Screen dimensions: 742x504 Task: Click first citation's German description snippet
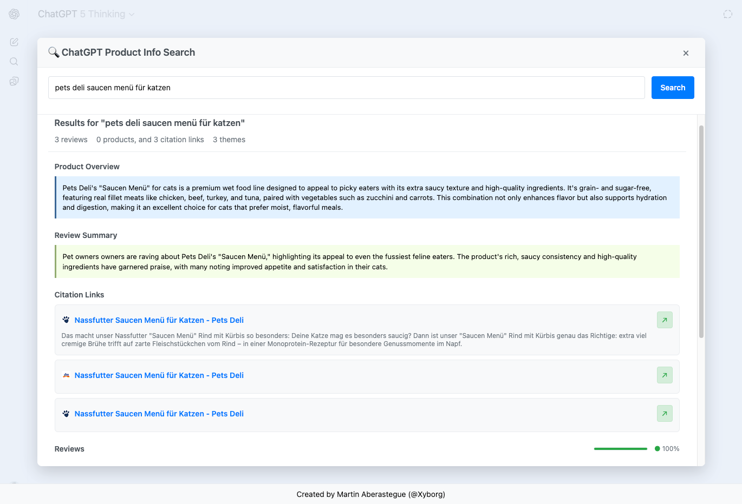pyautogui.click(x=354, y=340)
